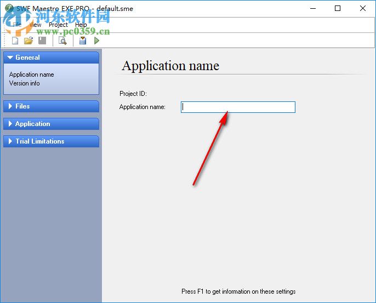Screen dimensions: 376x303
Task: Select Version info in General panel
Action: (x=25, y=83)
